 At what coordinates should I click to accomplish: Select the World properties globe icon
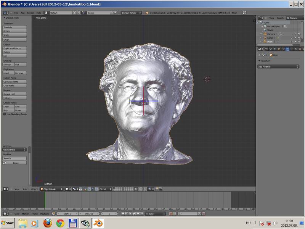274,49
